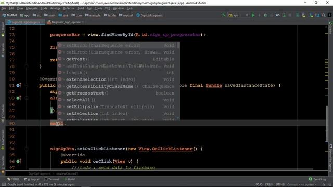Screen dimensions: 333x187
Task: Switch to the SignUpFragment.java tab
Action: (25, 22)
